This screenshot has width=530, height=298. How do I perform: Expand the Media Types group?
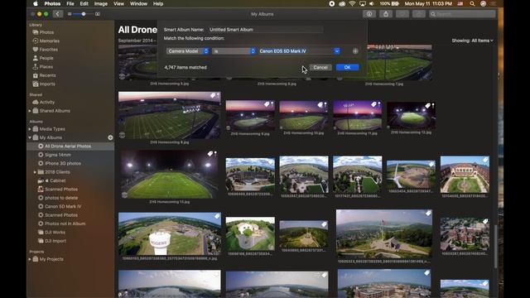click(x=30, y=129)
